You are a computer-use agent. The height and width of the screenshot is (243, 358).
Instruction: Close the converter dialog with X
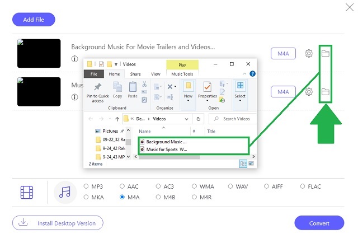(x=349, y=7)
